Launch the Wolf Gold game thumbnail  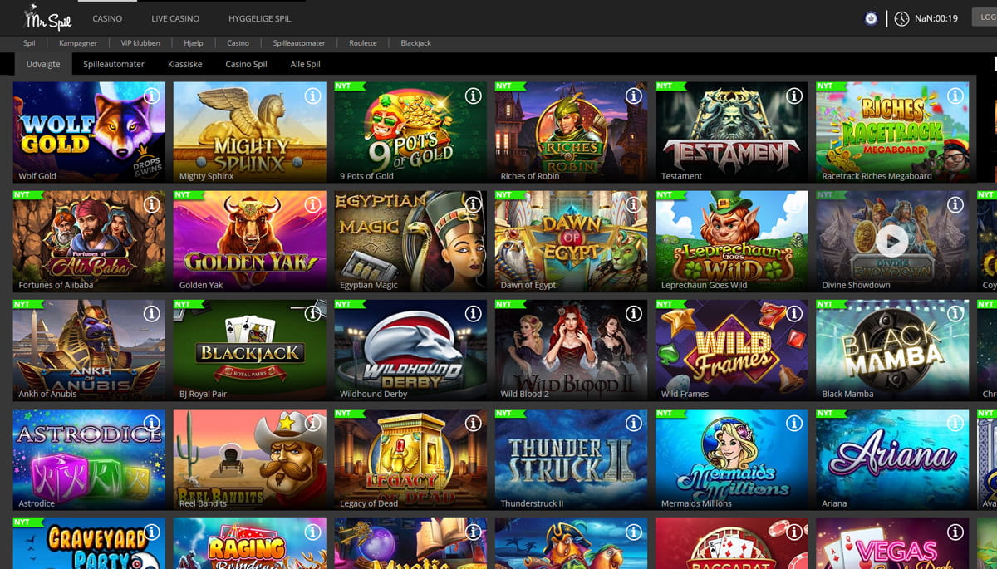[x=89, y=132]
